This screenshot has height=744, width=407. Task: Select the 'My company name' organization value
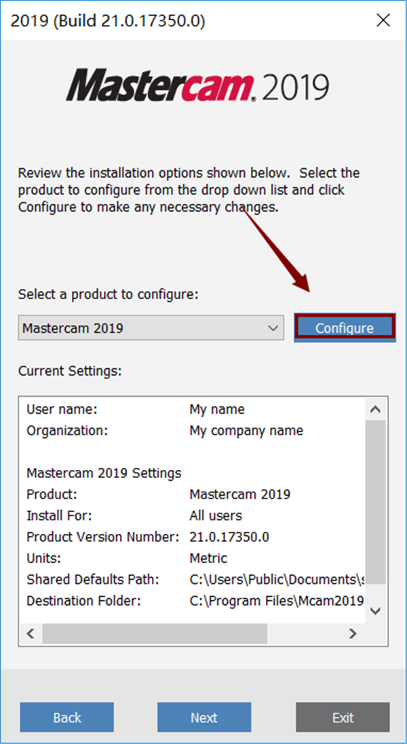[x=246, y=431]
